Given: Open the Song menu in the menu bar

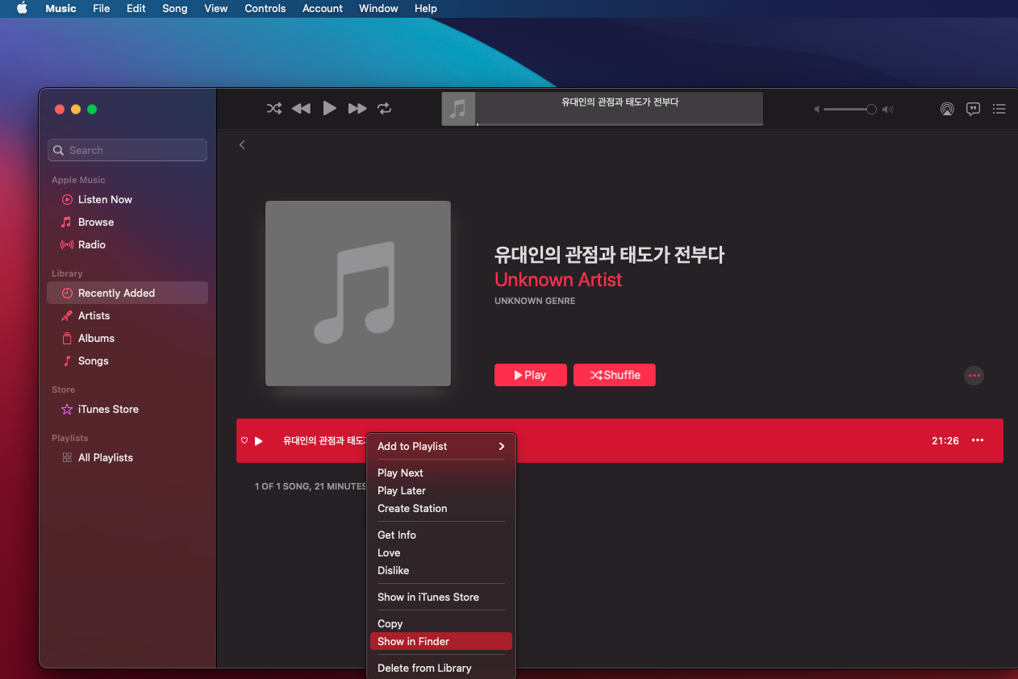Looking at the screenshot, I should coord(175,8).
